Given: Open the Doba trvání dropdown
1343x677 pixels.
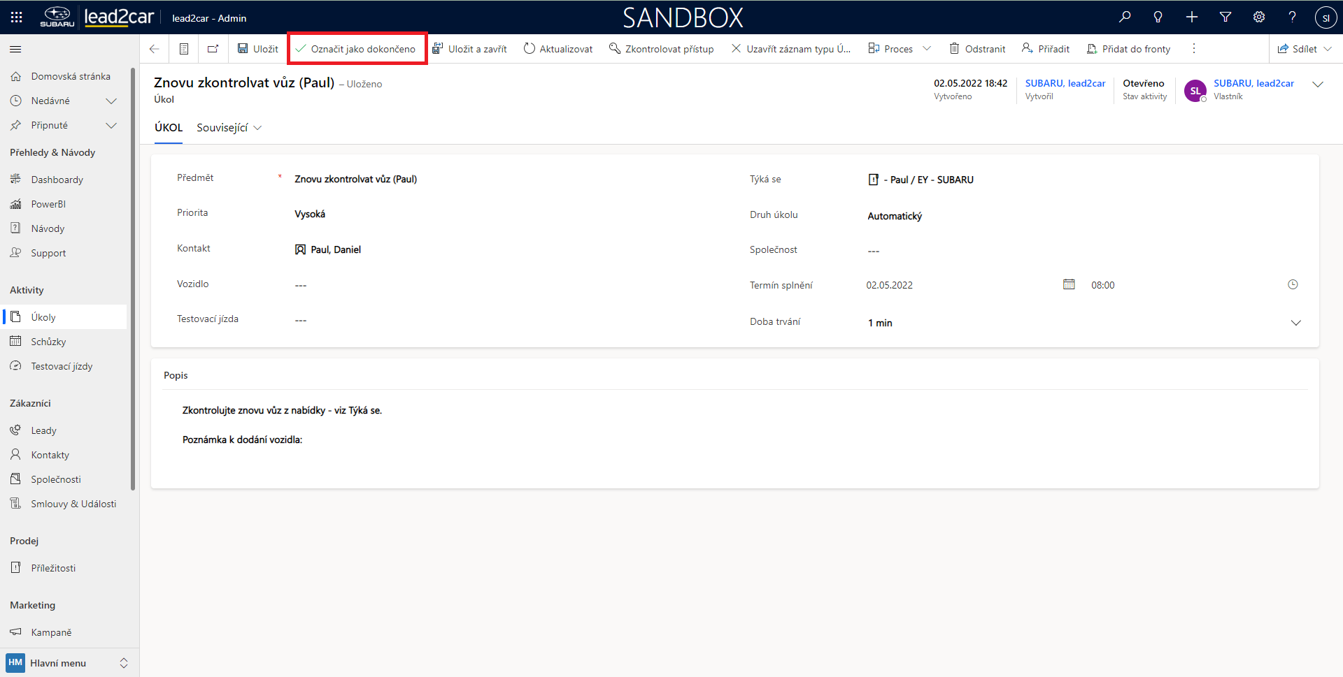Looking at the screenshot, I should point(1295,323).
